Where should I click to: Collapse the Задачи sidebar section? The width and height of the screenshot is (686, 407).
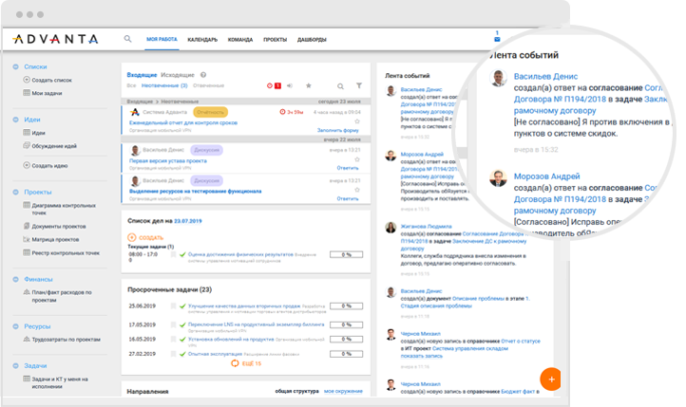(16, 365)
